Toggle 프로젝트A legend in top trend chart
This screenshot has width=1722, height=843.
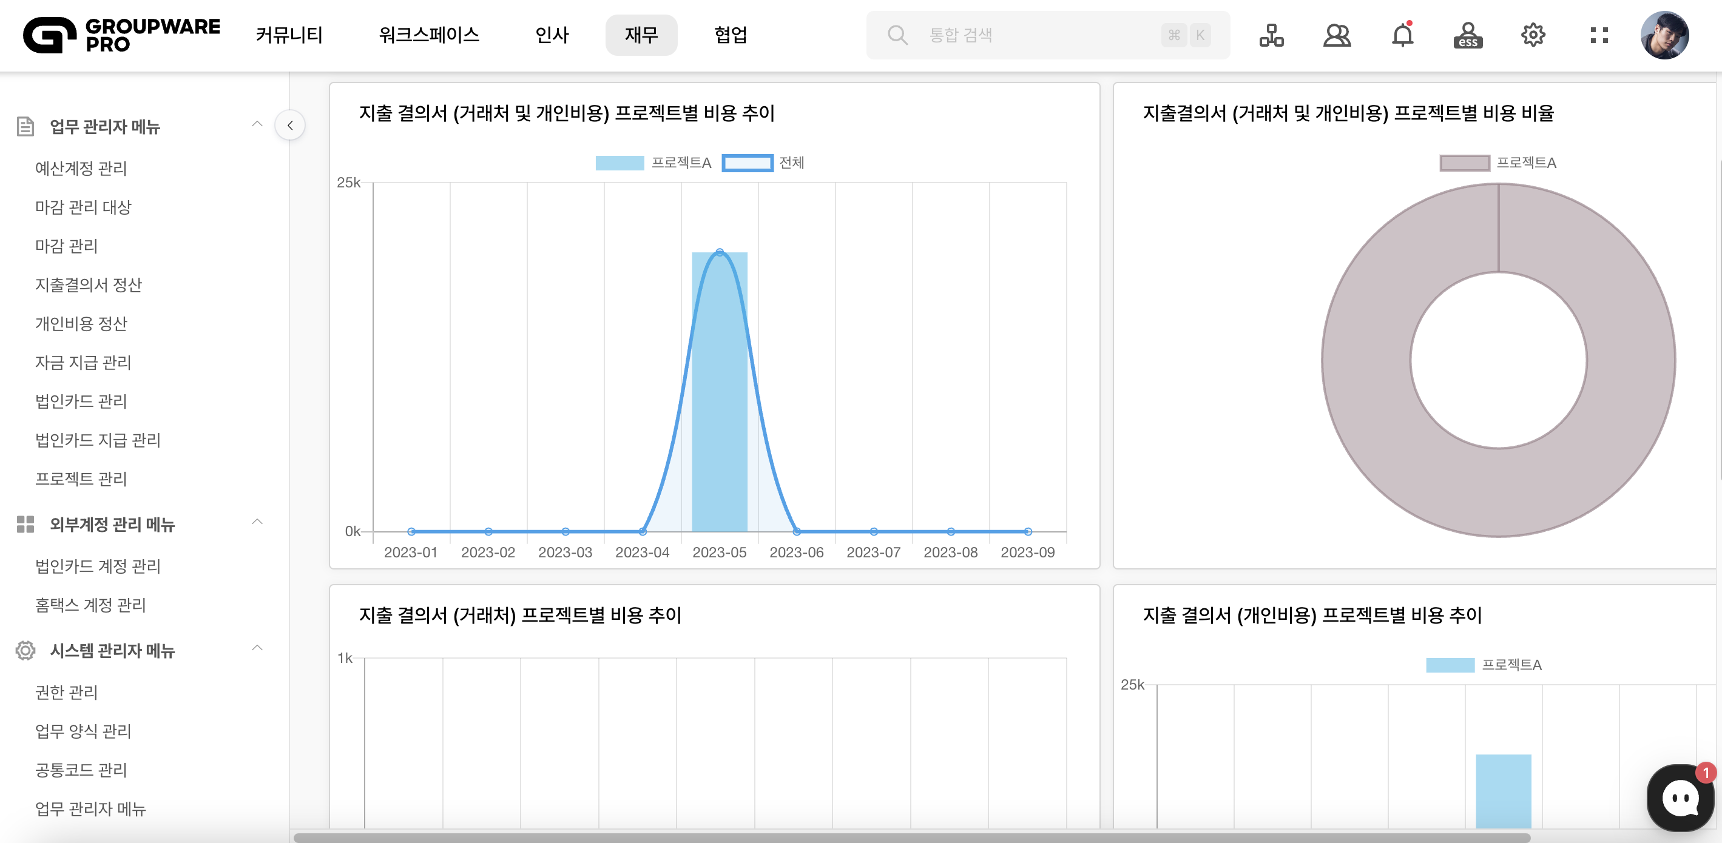pyautogui.click(x=653, y=163)
